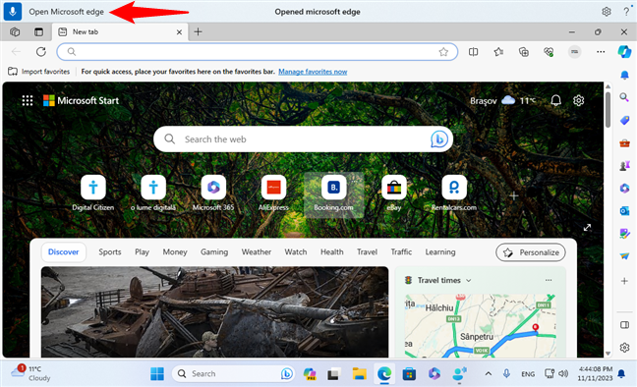This screenshot has width=637, height=387.
Task: Open Manage favorites now link
Action: point(313,72)
